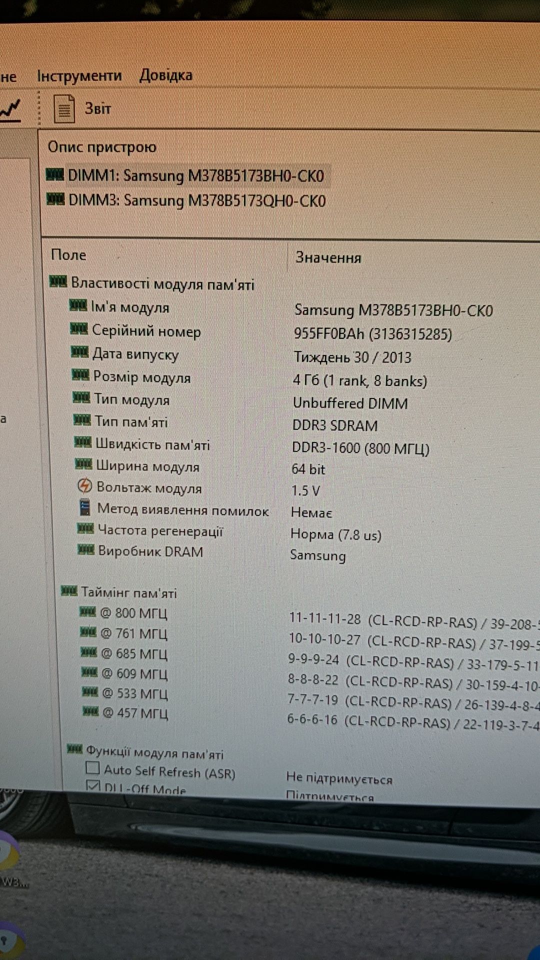Image resolution: width=540 pixels, height=960 pixels.
Task: Select the Частота регенерації field
Action: pyautogui.click(x=160, y=531)
